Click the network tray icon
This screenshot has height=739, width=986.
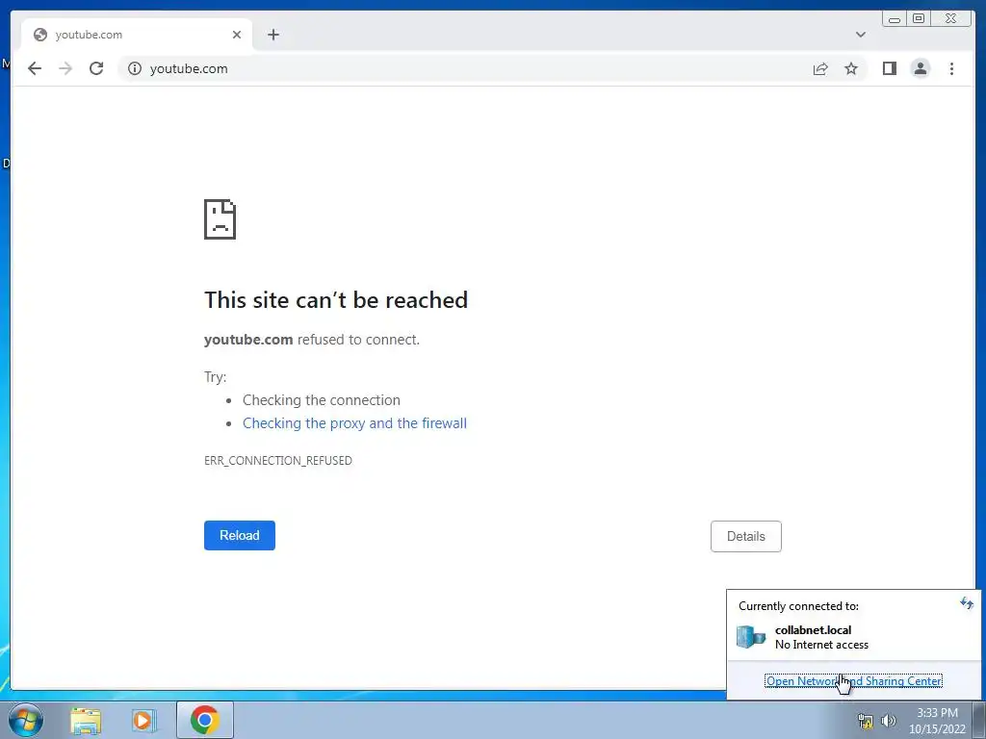coord(866,721)
